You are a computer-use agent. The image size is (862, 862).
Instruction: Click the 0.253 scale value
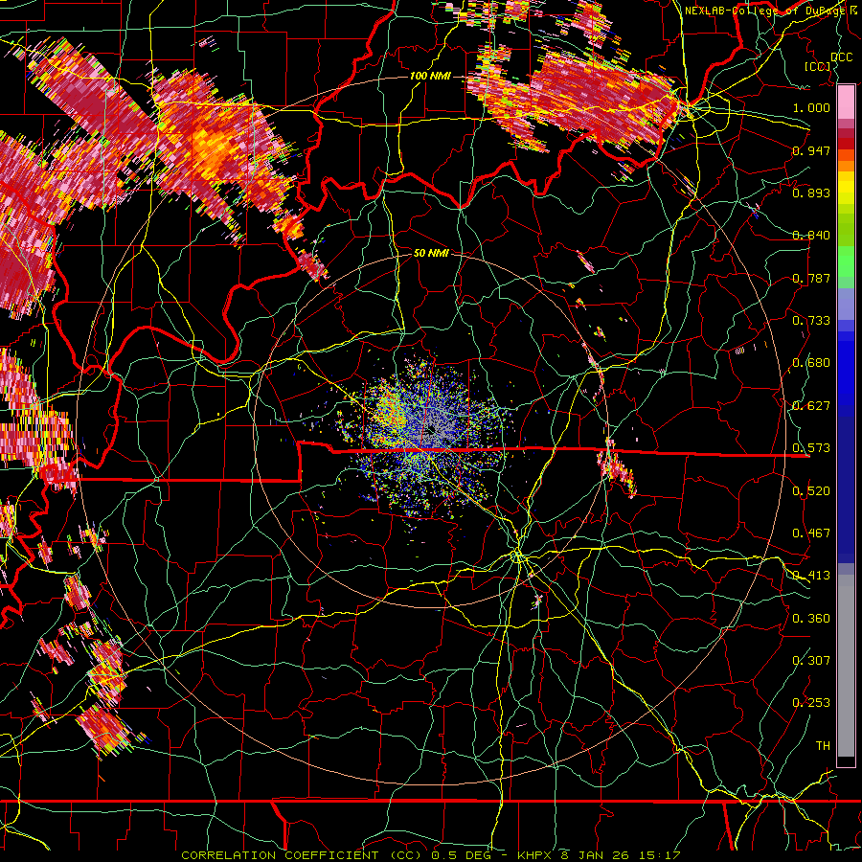click(x=811, y=703)
